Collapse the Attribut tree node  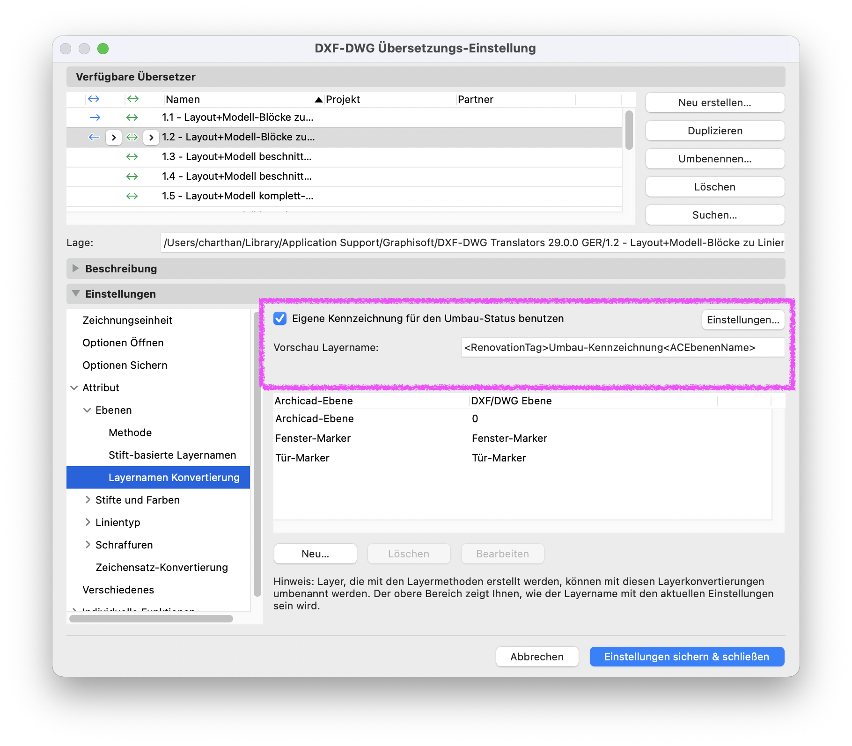point(74,388)
